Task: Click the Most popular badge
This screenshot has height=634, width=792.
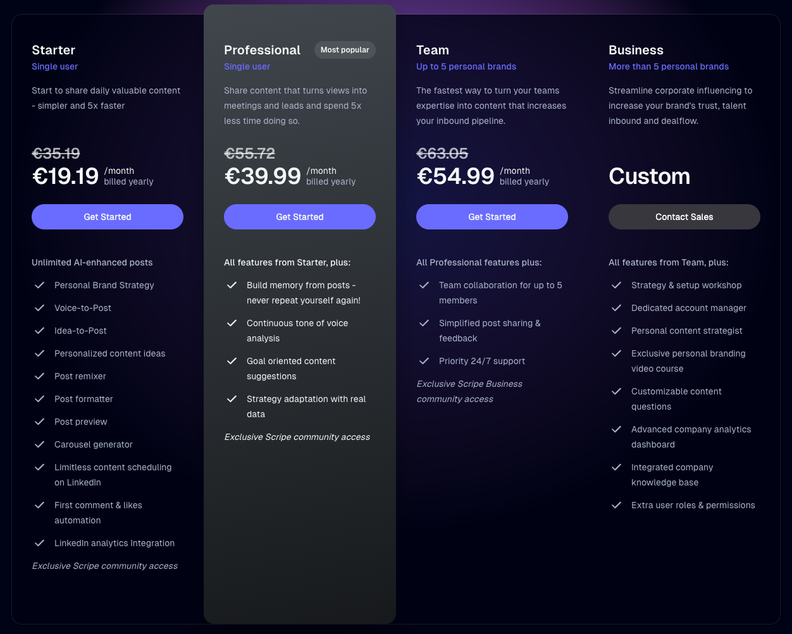Action: pyautogui.click(x=345, y=50)
